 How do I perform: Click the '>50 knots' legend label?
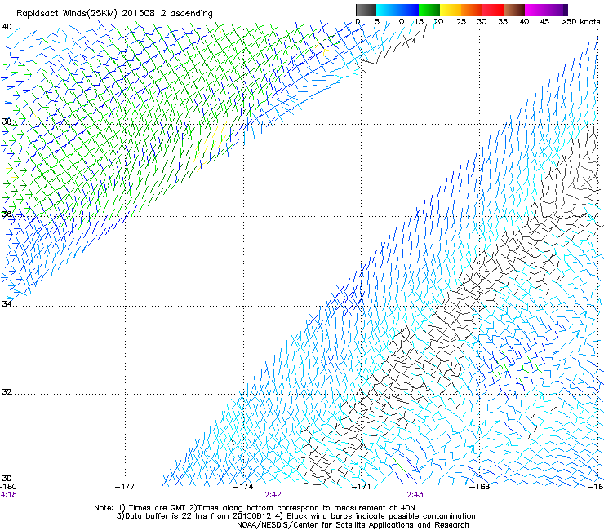coord(580,22)
